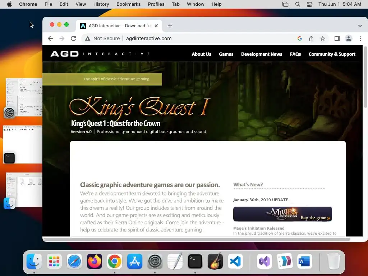This screenshot has height=276, width=368.
Task: Open a new tab with the plus button
Action: point(170,26)
